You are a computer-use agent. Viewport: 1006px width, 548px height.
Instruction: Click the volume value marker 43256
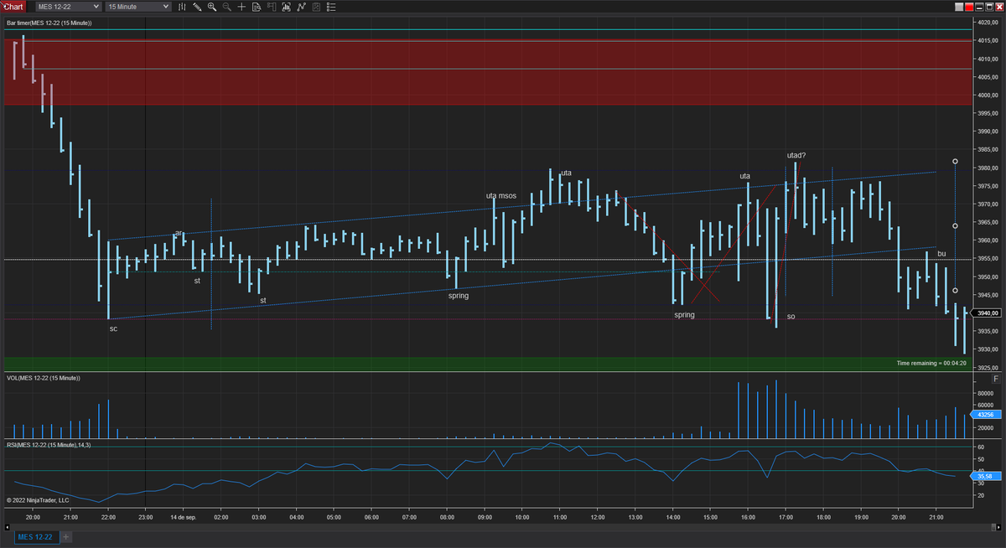(x=986, y=415)
